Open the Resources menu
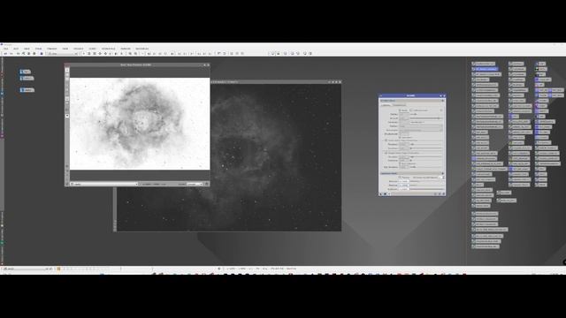 (141, 49)
